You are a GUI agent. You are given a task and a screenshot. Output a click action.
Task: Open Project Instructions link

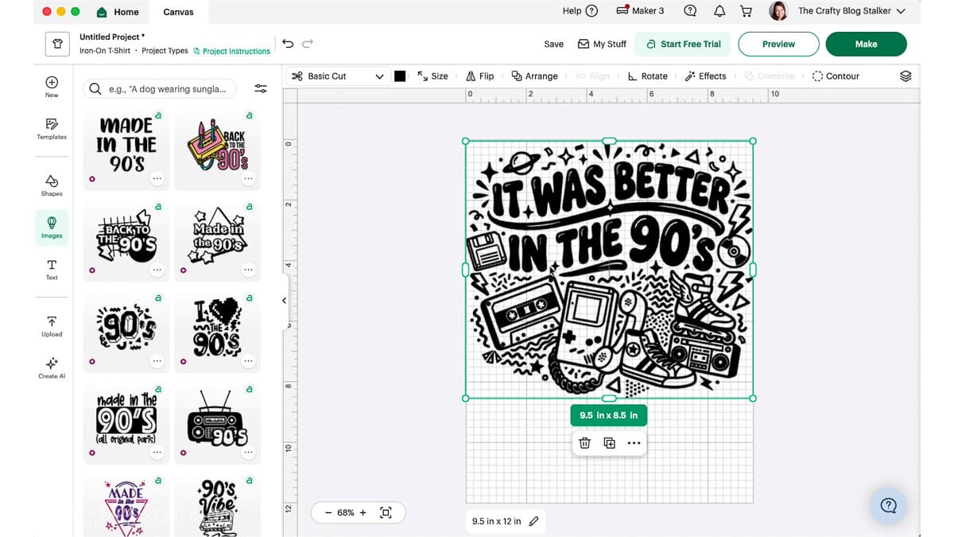231,51
